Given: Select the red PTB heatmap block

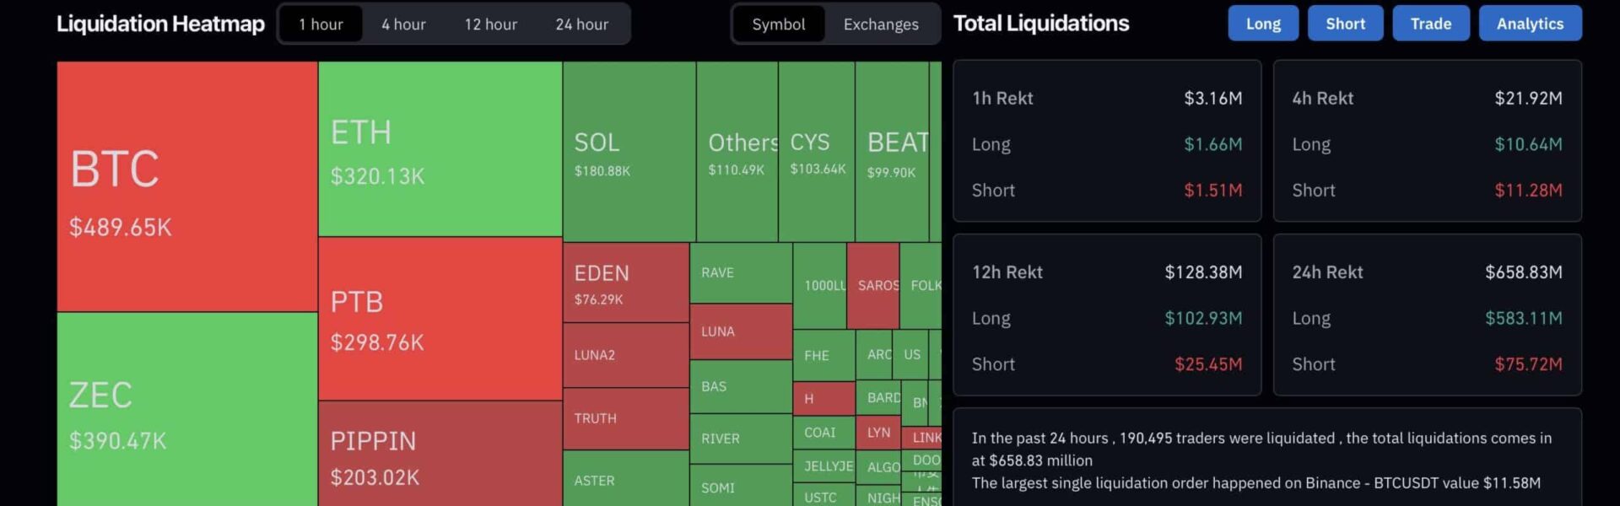Looking at the screenshot, I should tap(440, 319).
